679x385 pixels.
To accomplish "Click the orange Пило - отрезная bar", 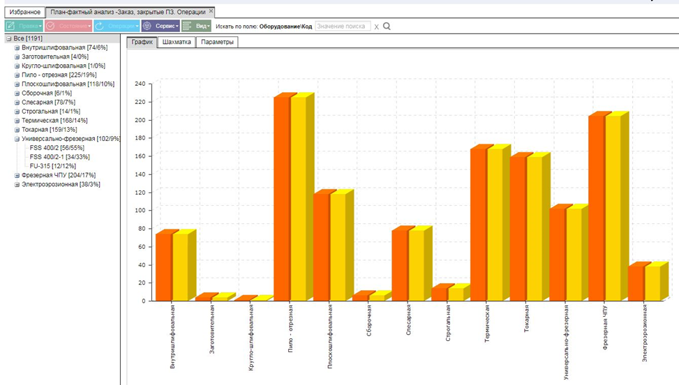I will point(282,199).
